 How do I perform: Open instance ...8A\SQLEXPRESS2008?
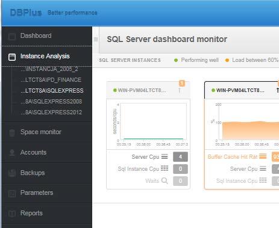51,102
